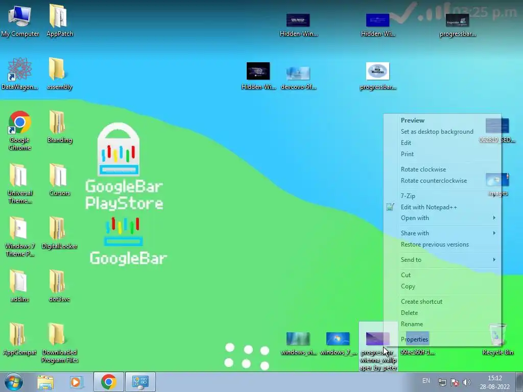This screenshot has width=523, height=392.
Task: Open Windows Media Player from the taskbar
Action: tap(76, 382)
